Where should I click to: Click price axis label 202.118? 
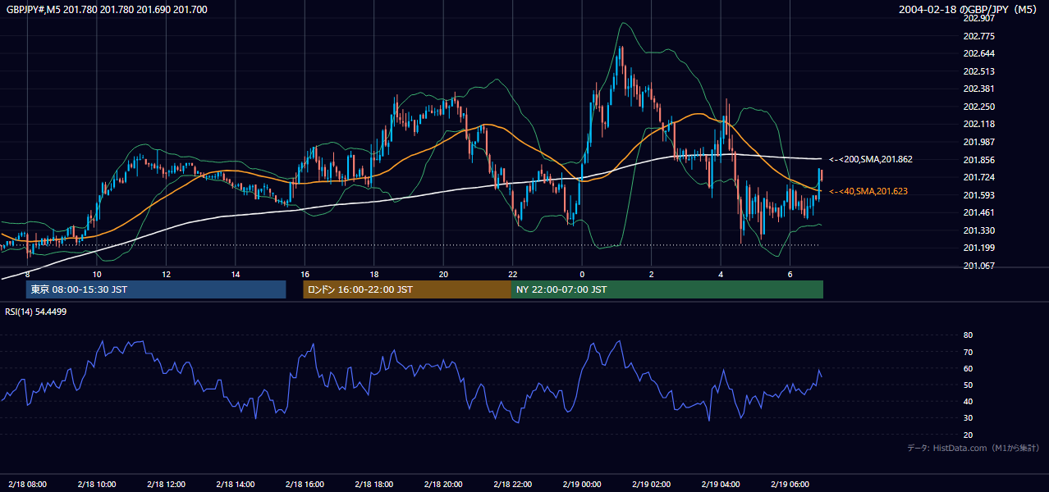click(978, 124)
